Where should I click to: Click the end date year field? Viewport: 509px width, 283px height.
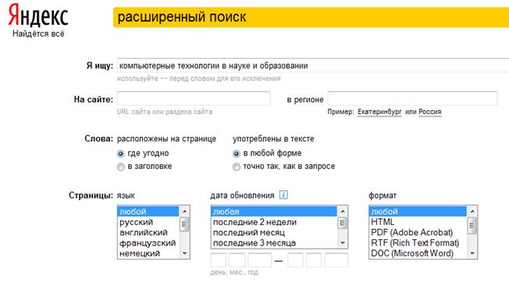click(x=336, y=260)
